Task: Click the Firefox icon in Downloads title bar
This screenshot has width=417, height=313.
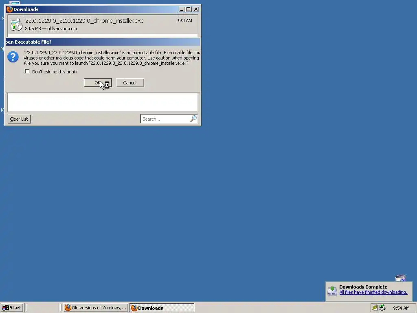Action: pos(9,9)
